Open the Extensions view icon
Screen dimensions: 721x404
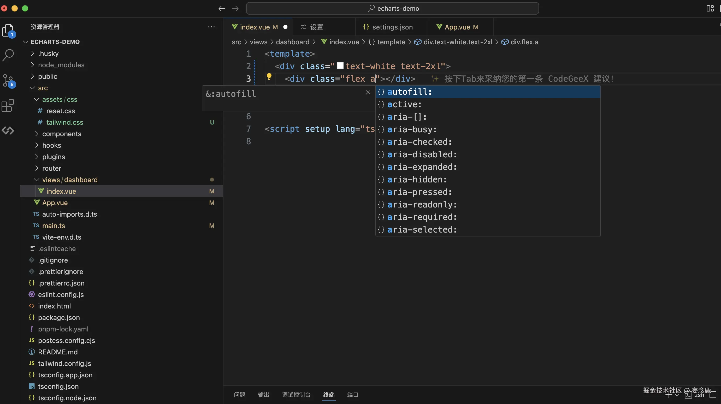[x=8, y=105]
